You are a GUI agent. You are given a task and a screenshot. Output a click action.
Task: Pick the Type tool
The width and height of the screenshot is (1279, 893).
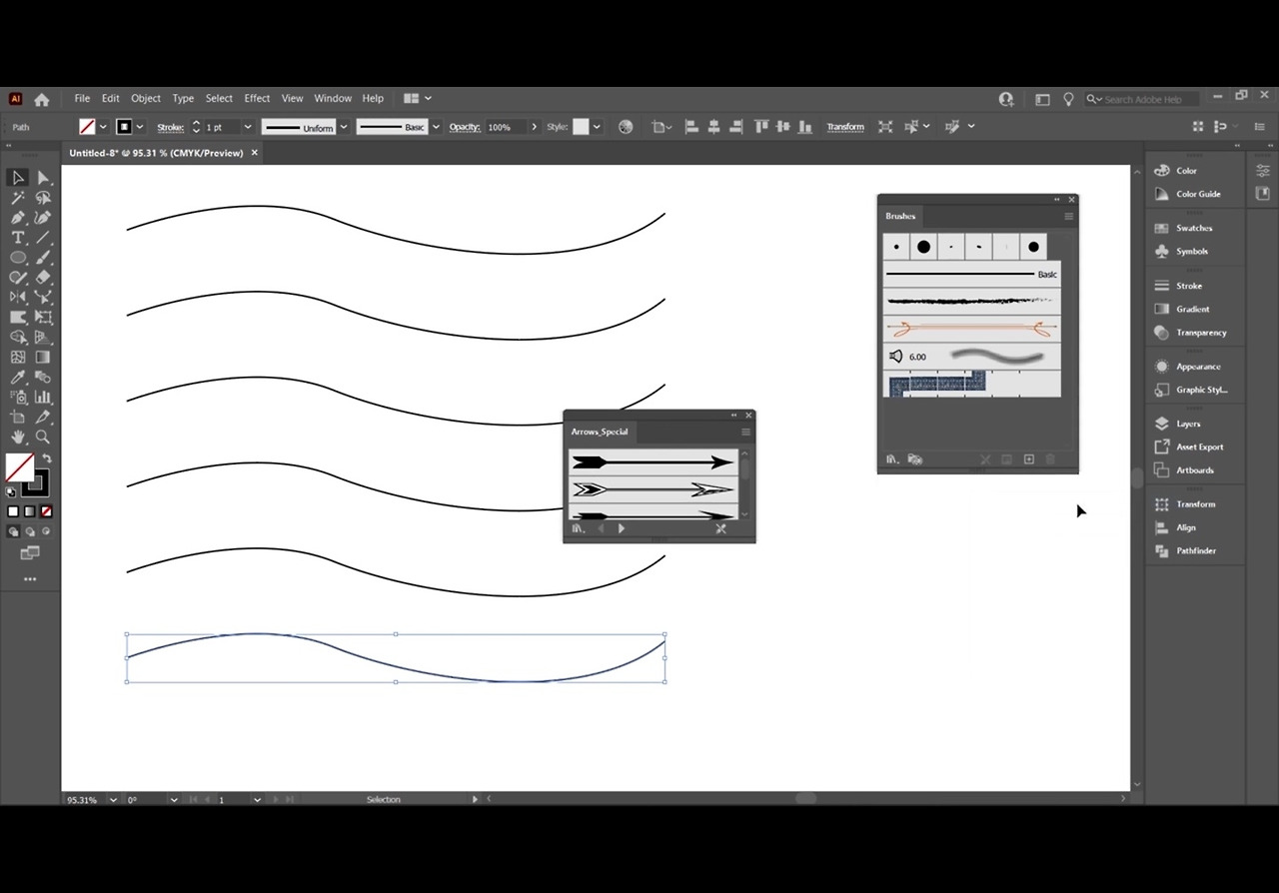coord(18,238)
